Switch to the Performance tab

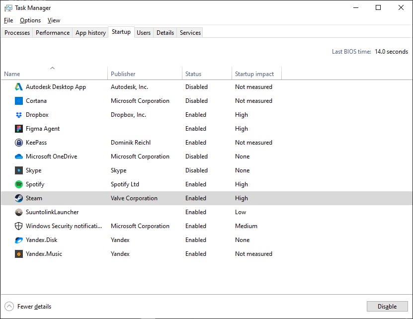[53, 33]
